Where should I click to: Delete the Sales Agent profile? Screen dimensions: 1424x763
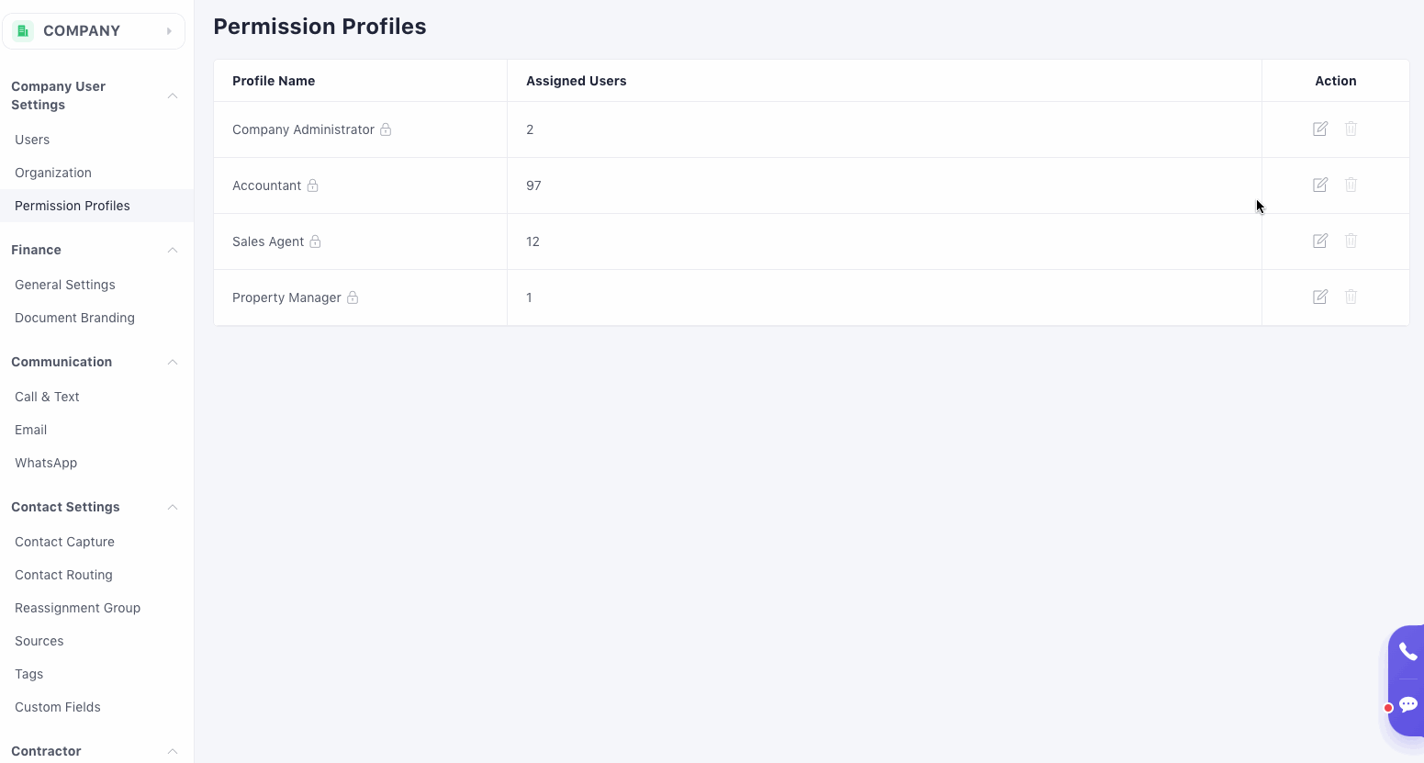(x=1351, y=241)
